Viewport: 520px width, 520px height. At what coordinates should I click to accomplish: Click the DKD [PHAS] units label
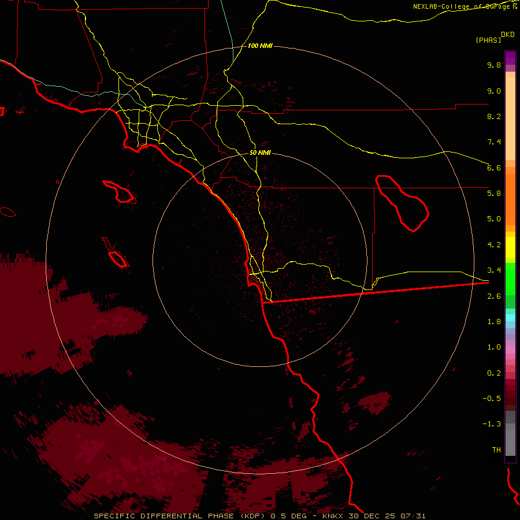(495, 37)
